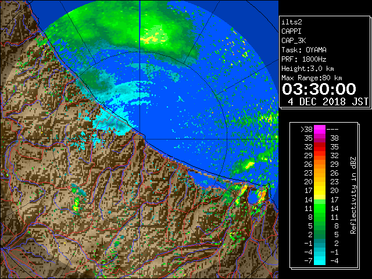
Task: Select the 'Task: OYAMA' line
Action: [304, 50]
